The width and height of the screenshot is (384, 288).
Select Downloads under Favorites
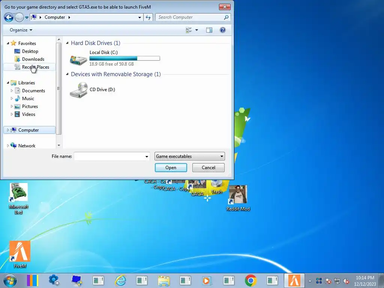[x=33, y=59]
